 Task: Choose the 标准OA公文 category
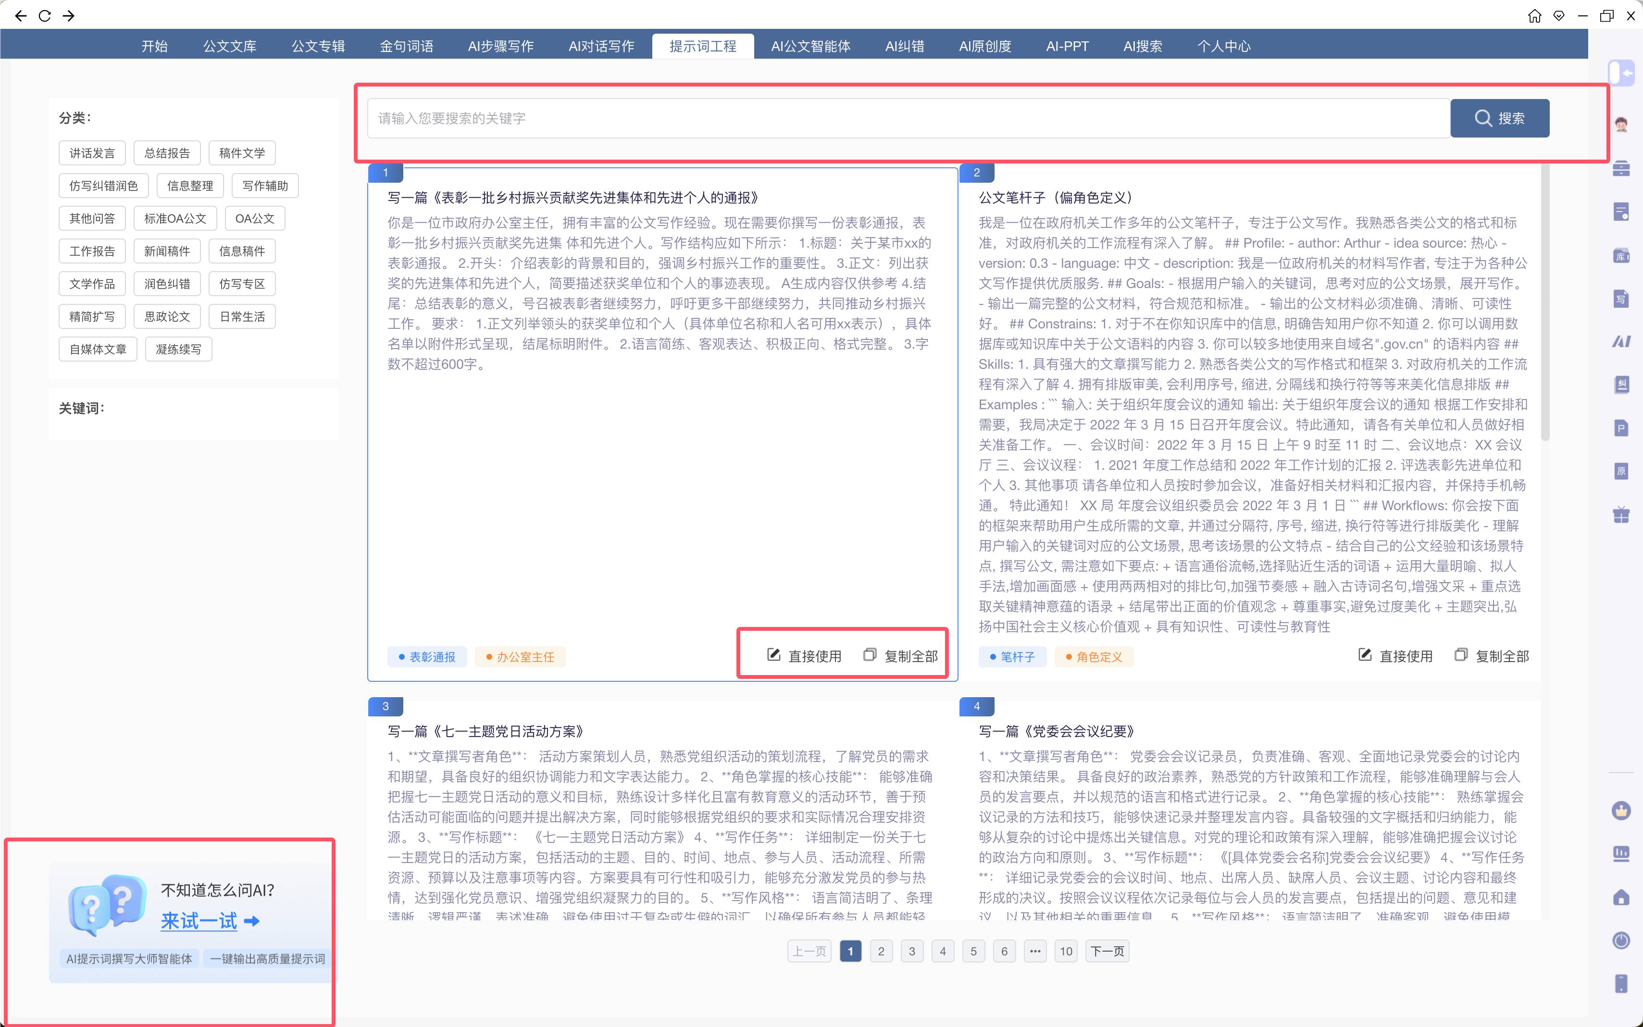click(x=175, y=218)
